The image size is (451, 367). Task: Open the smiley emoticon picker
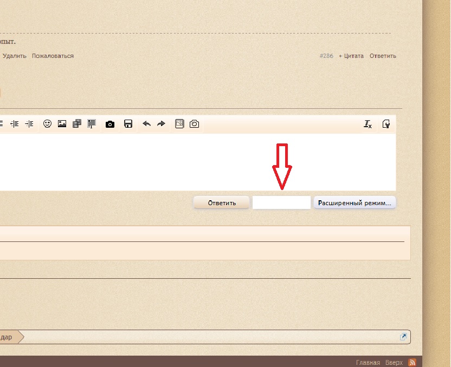pyautogui.click(x=47, y=124)
